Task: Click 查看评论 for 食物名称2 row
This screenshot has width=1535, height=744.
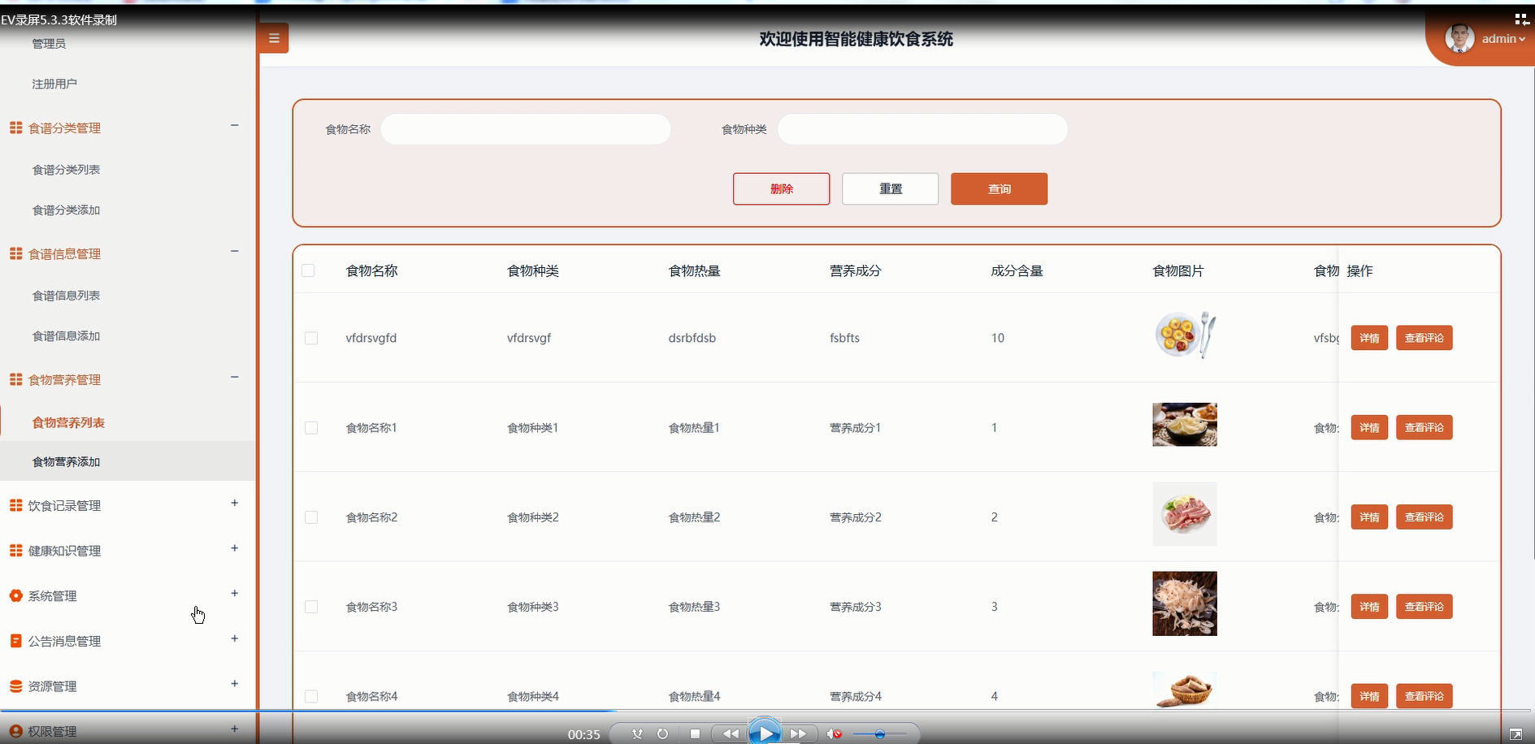Action: [1424, 517]
